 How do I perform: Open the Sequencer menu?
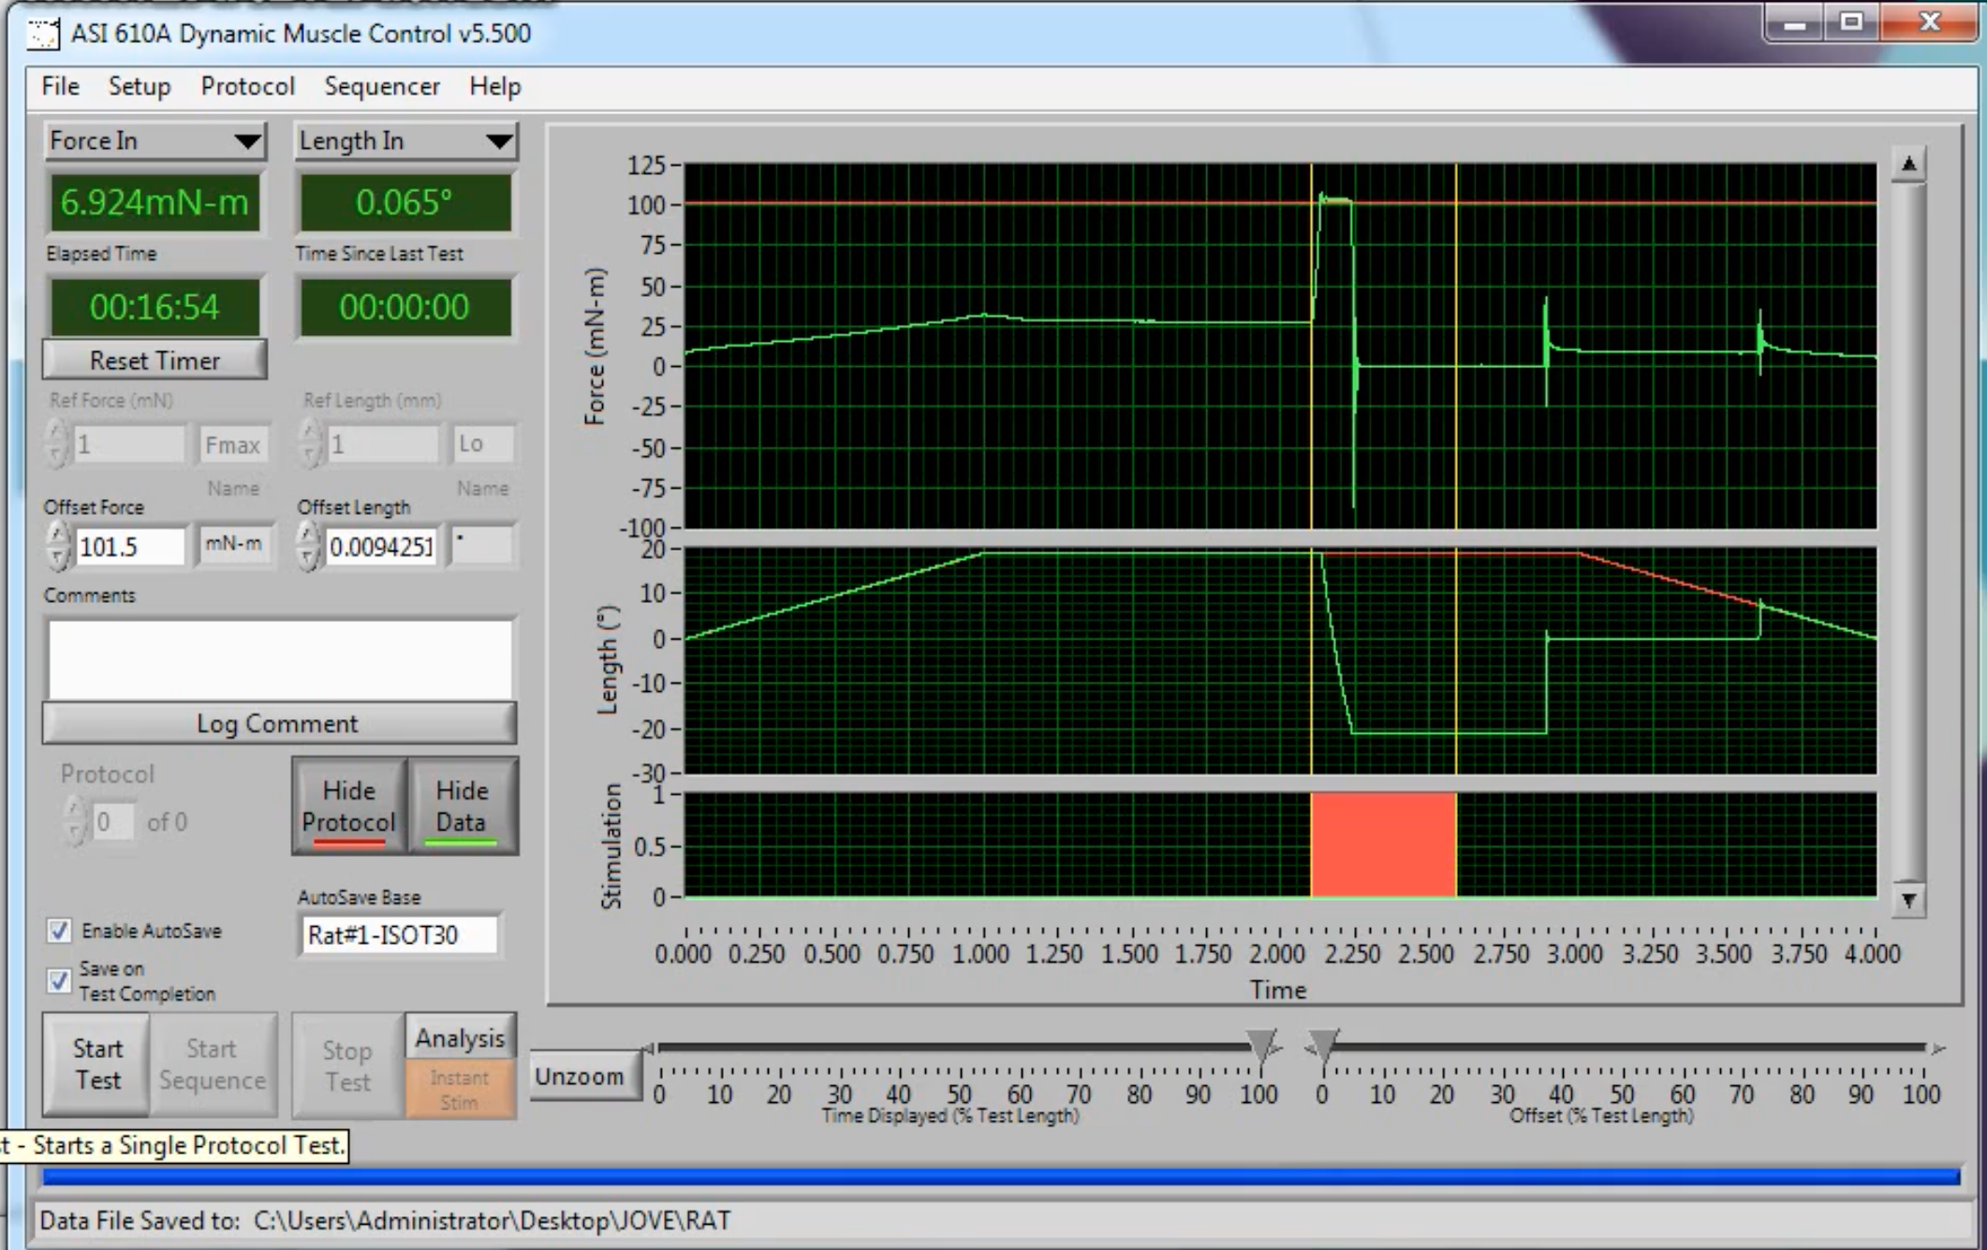[381, 87]
